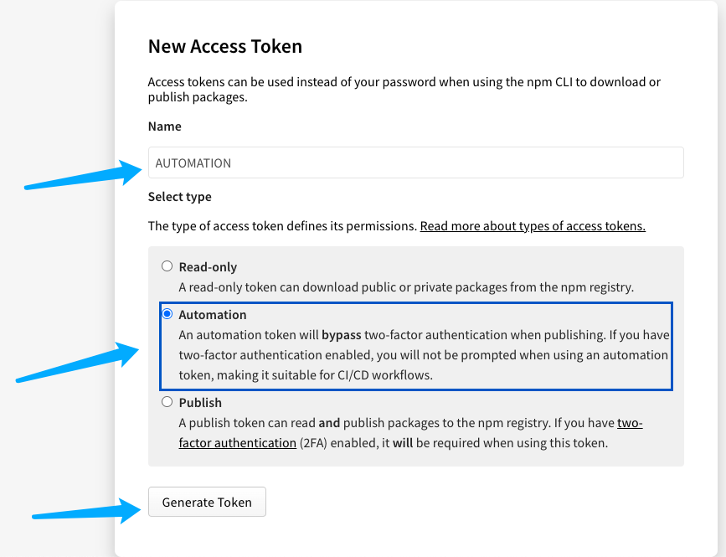Click the blue arrow pointing at the Name field
The height and width of the screenshot is (557, 726).
tap(84, 173)
